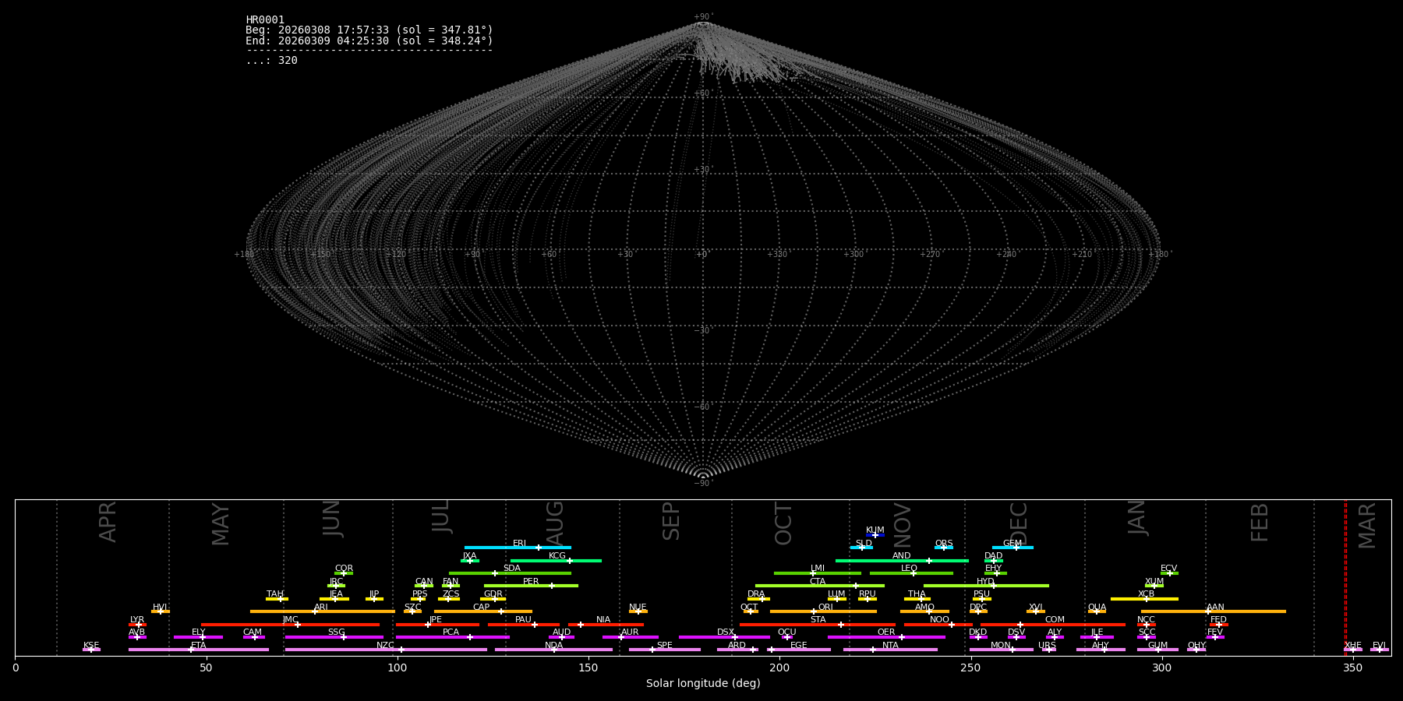Click the SSG shower label
Viewport: 1403px width, 701px height.
[x=336, y=632]
